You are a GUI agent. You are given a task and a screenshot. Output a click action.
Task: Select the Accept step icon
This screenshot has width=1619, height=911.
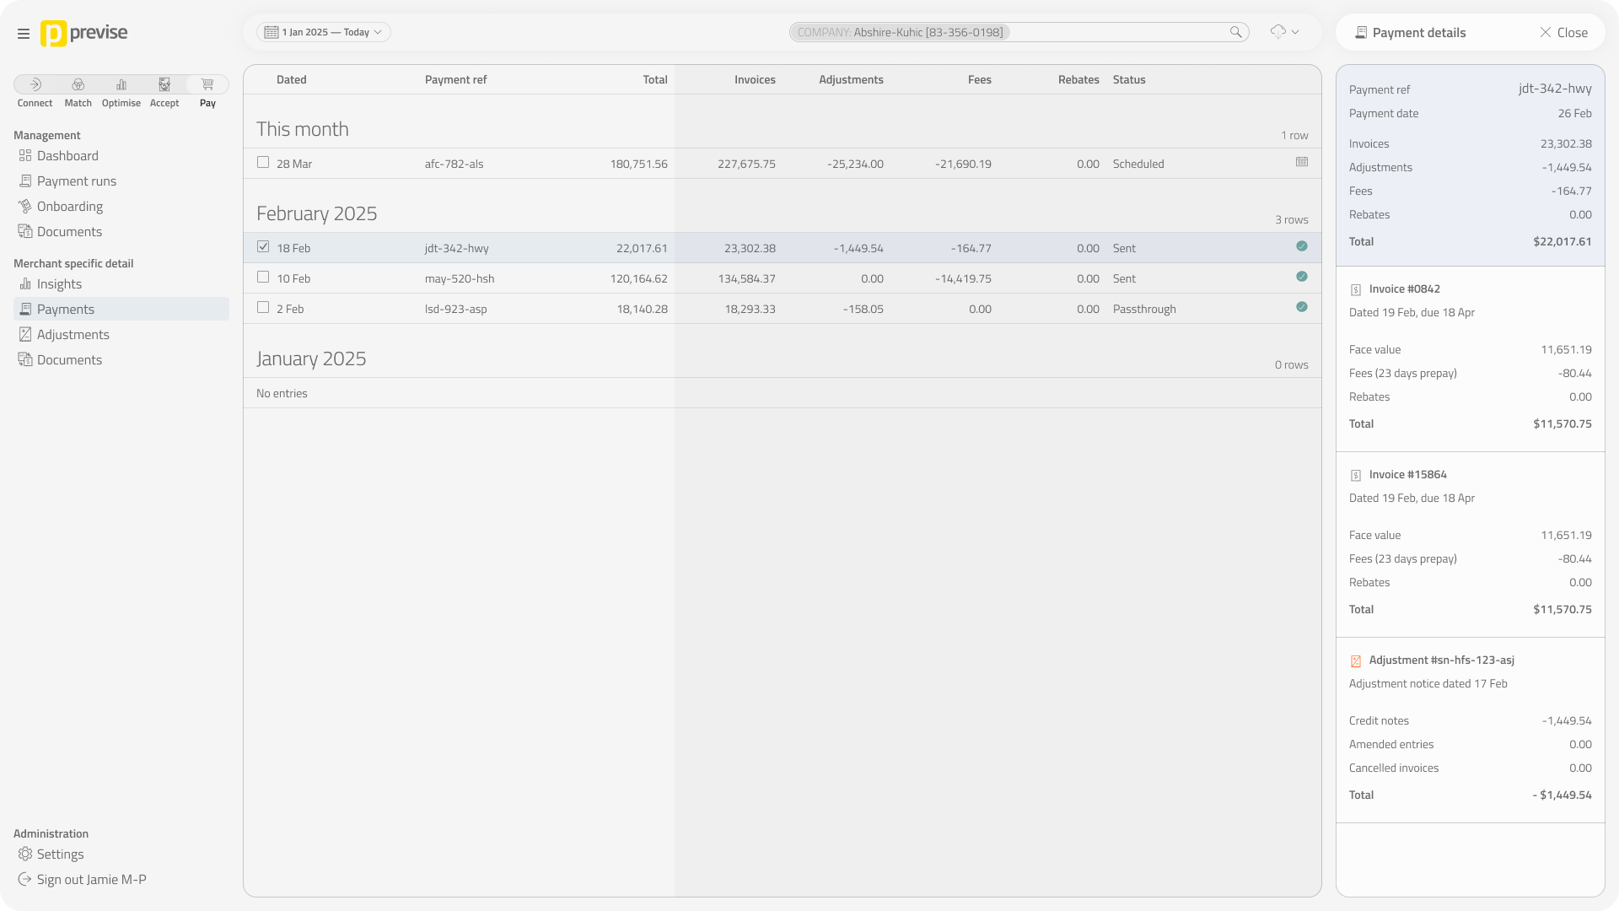(x=164, y=84)
